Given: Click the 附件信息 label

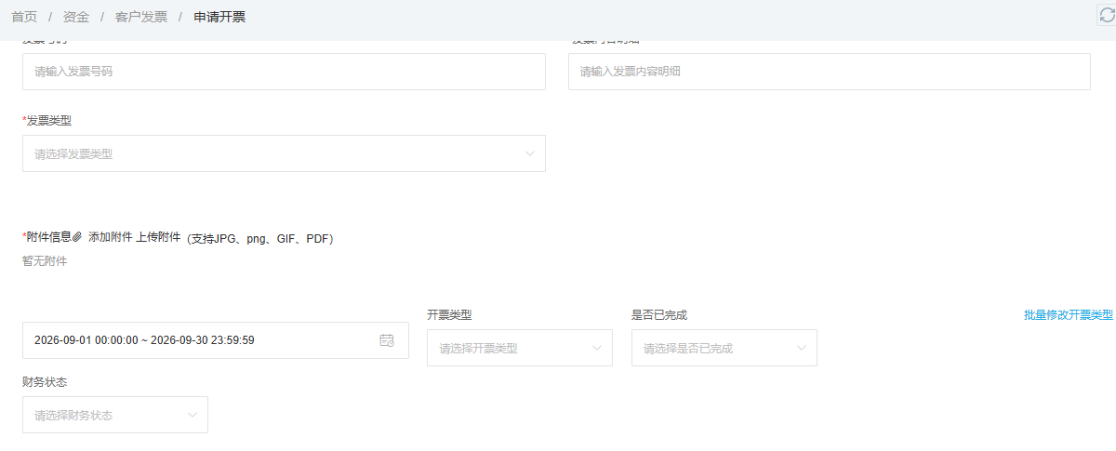Looking at the screenshot, I should 49,237.
